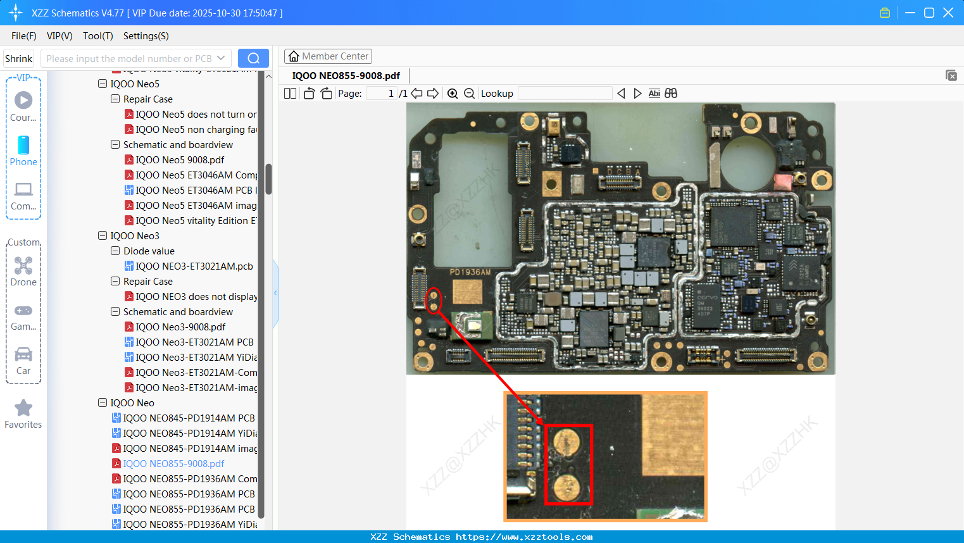Go to previous page arrow

pyautogui.click(x=416, y=94)
